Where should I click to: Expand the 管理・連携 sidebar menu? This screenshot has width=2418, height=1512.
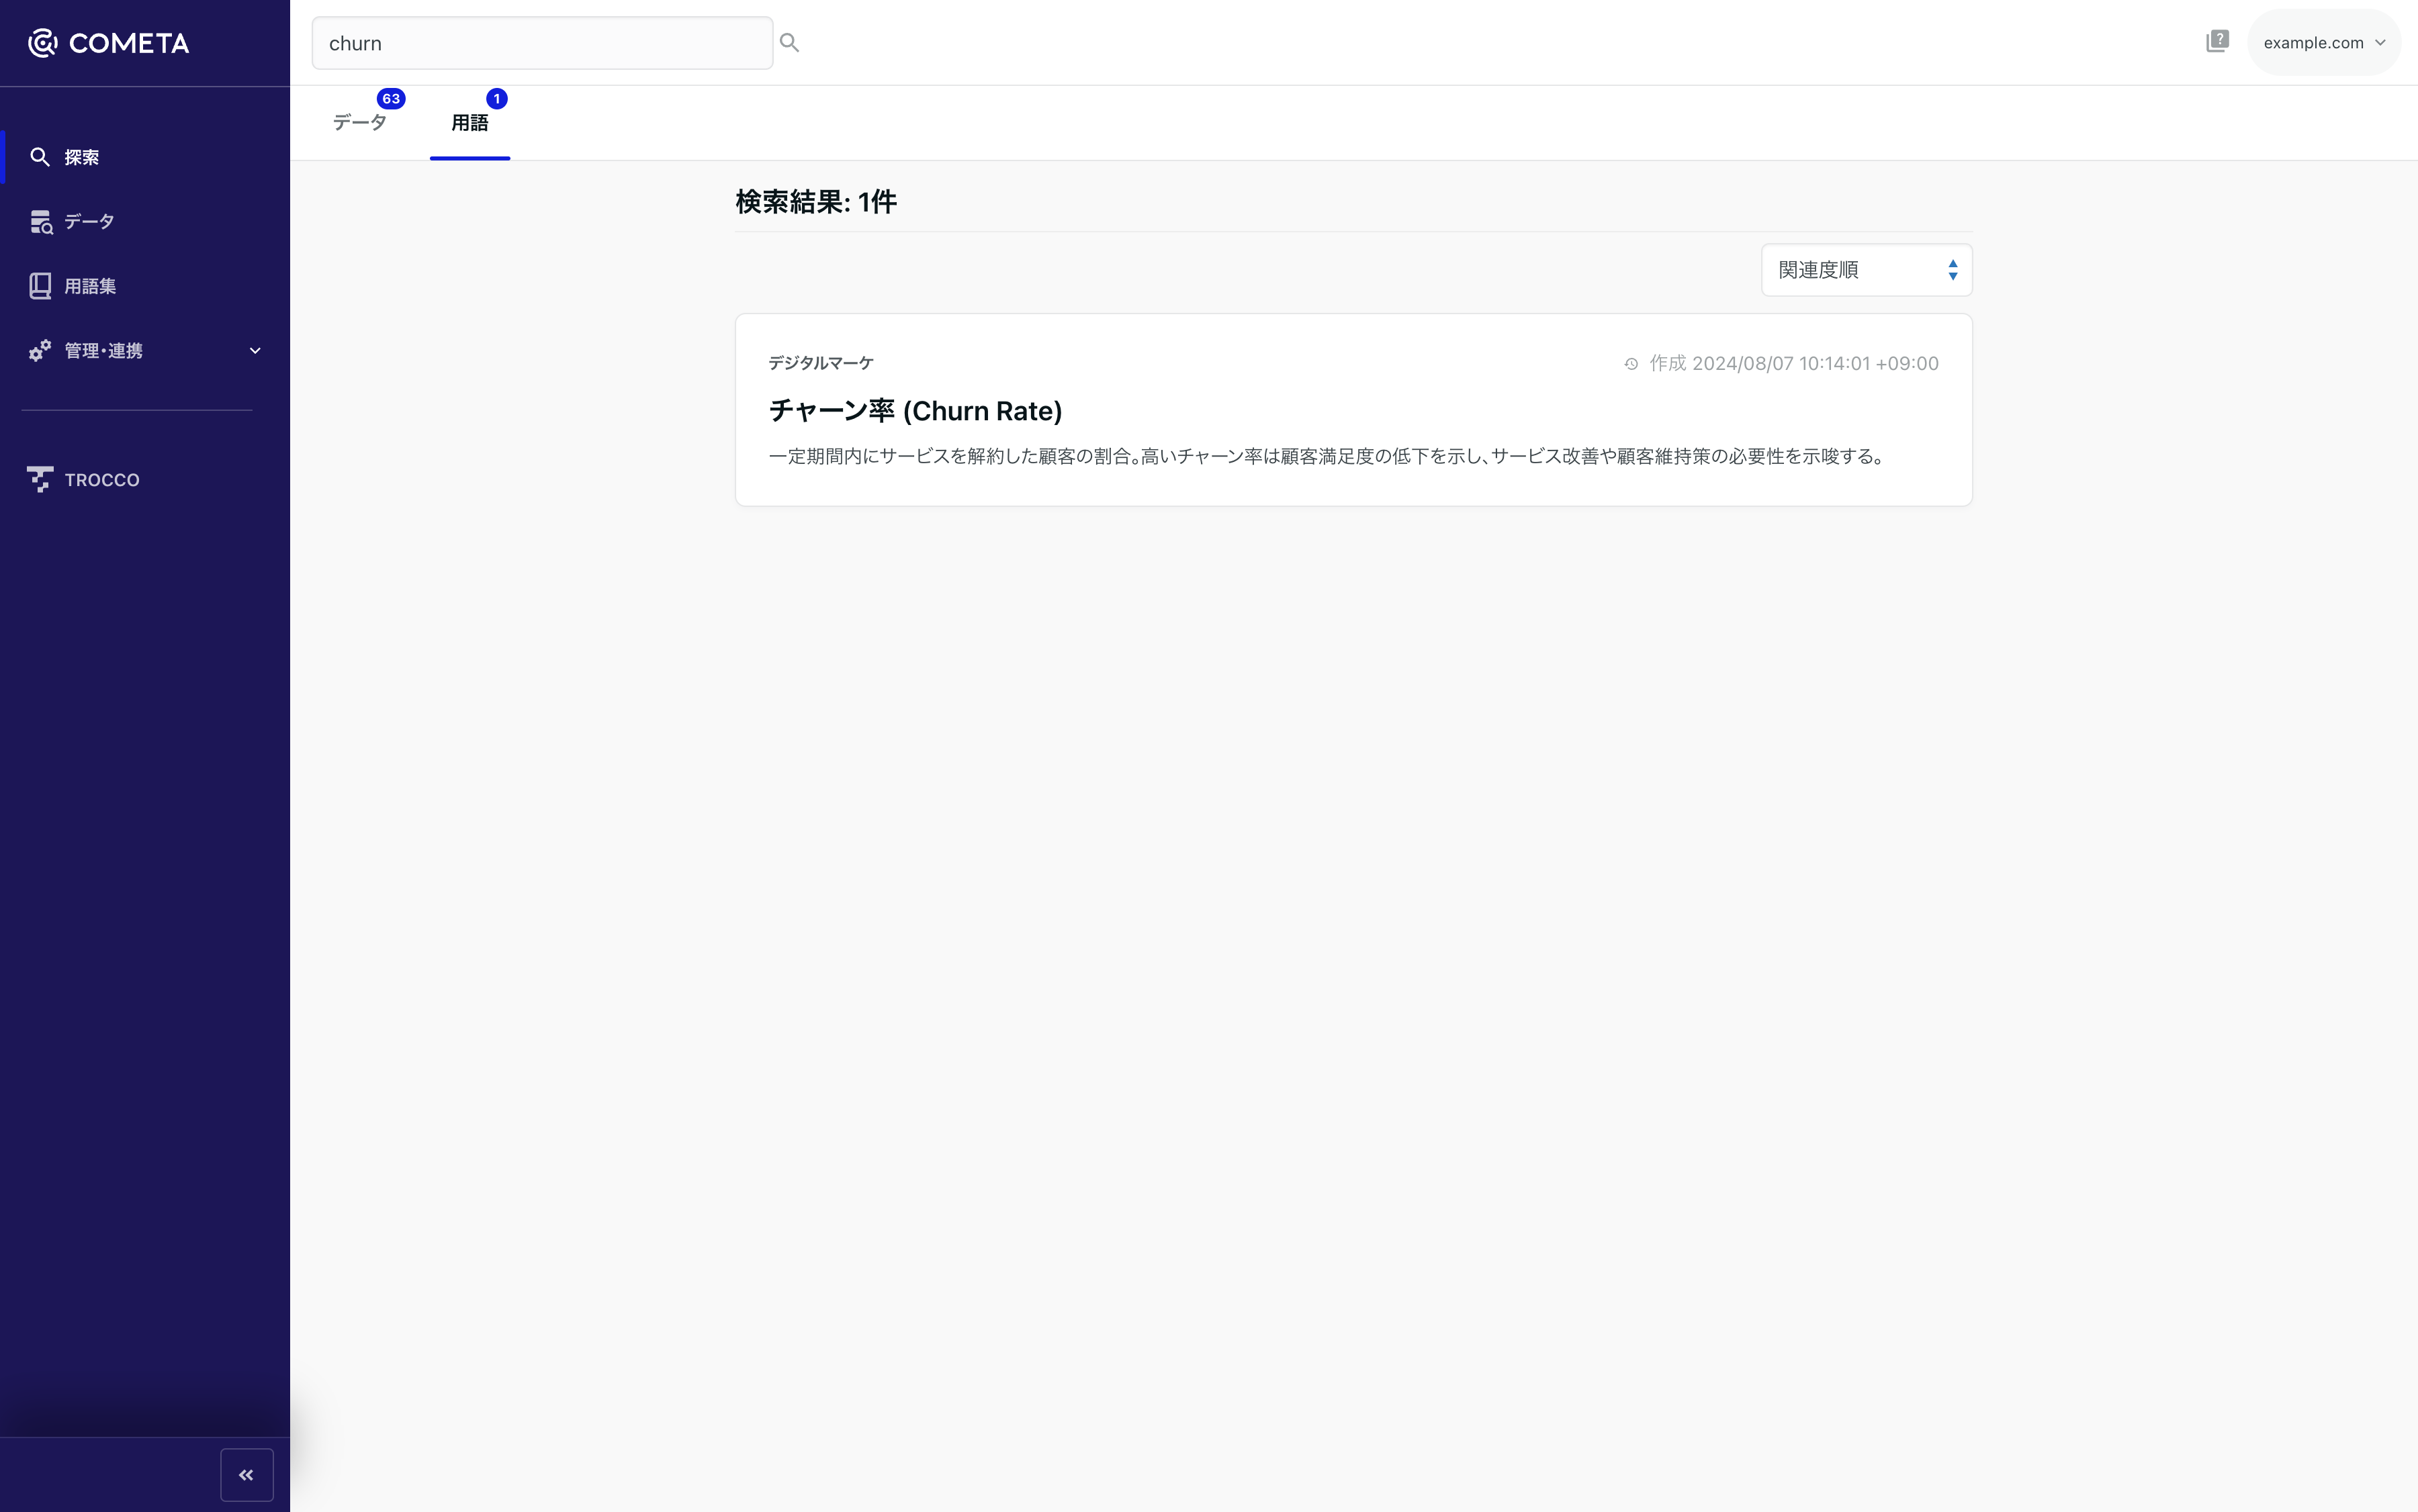[x=145, y=351]
